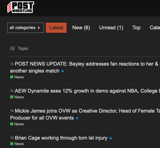Click News category under Mickie James topic
Viewport: 160px width, 148px height.
[17, 124]
